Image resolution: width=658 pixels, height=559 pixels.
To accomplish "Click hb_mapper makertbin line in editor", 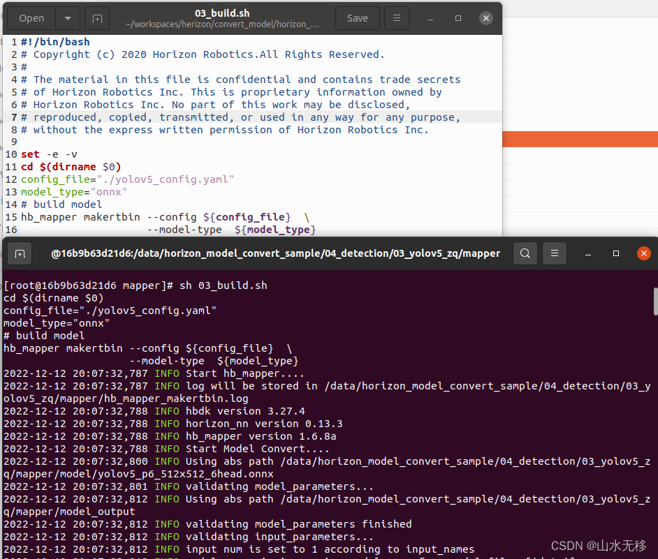I will click(x=166, y=217).
